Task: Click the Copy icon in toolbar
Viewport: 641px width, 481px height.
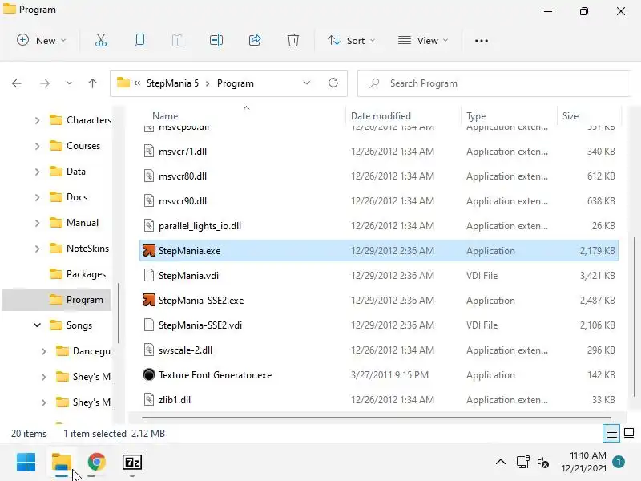Action: (x=139, y=41)
